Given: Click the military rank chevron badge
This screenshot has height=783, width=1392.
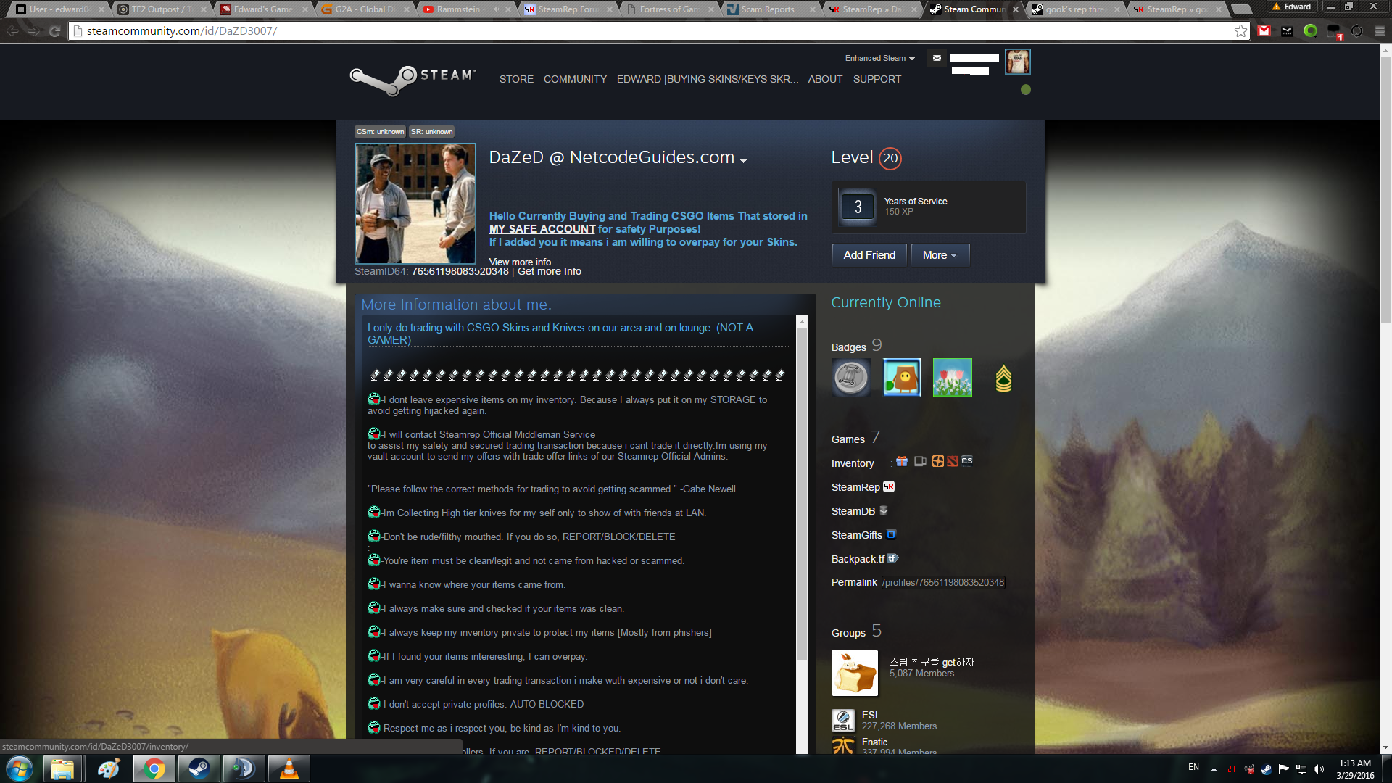Looking at the screenshot, I should click(1003, 378).
